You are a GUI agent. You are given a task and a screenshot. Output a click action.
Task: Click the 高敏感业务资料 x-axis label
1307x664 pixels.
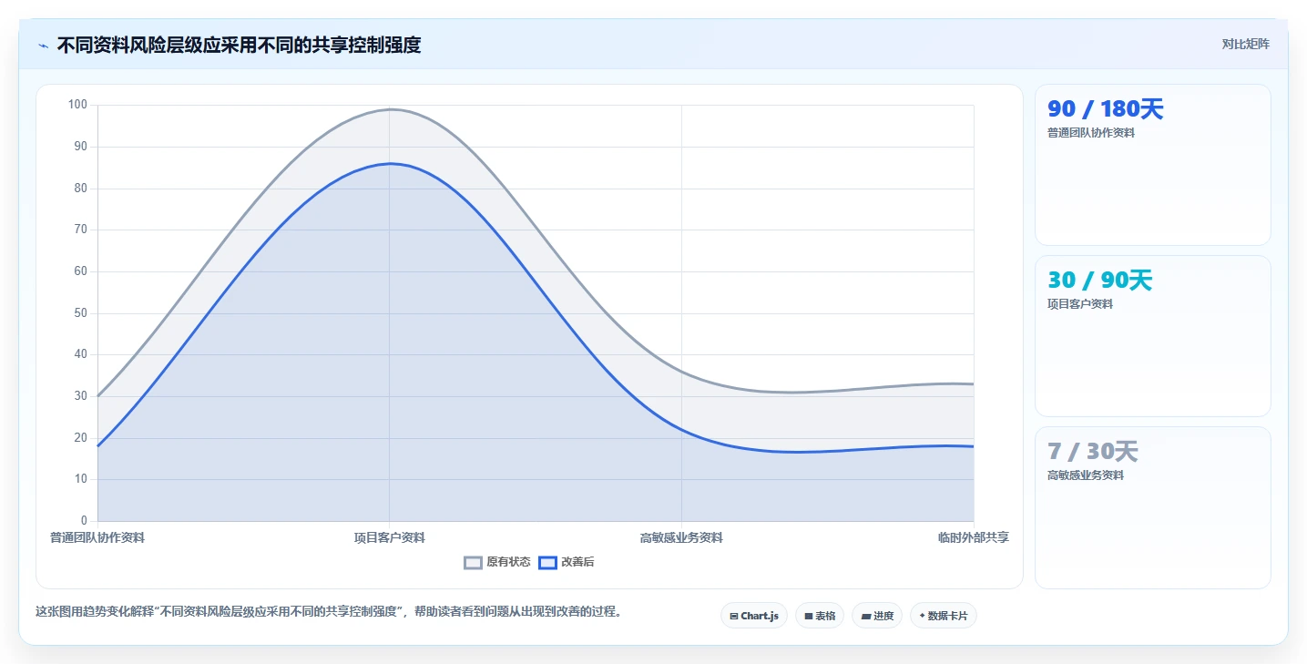pyautogui.click(x=681, y=537)
